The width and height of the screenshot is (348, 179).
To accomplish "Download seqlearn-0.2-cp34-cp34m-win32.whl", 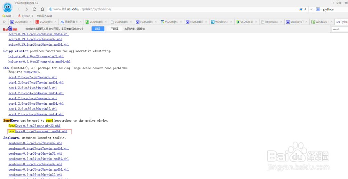I will (x=35, y=154).
